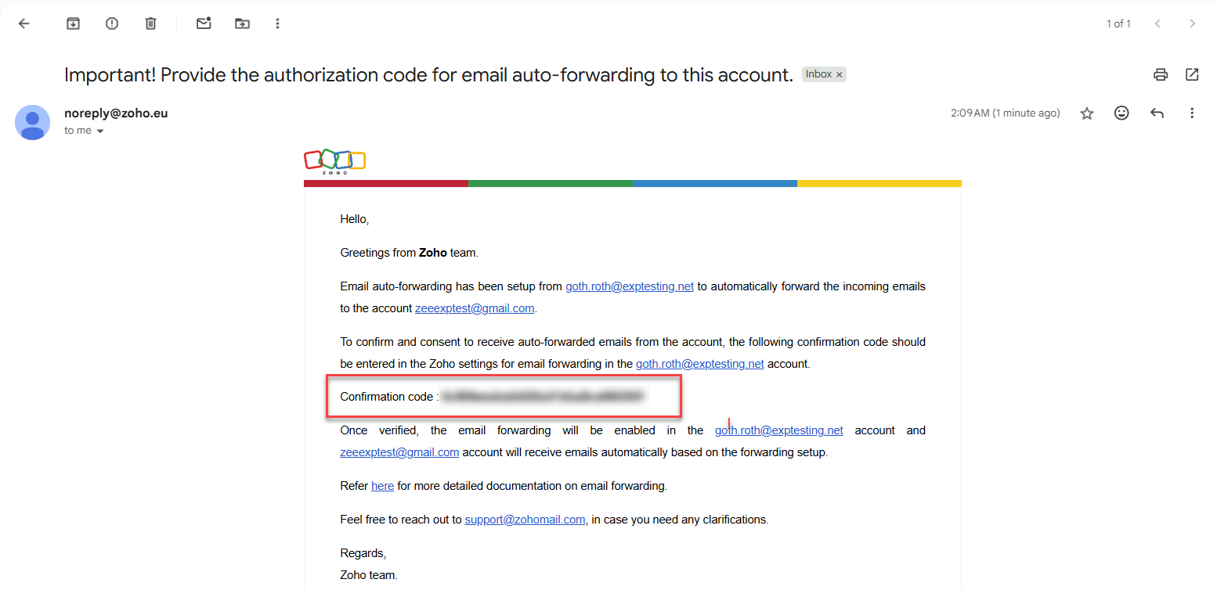Reply to the Zoho email
The width and height of the screenshot is (1217, 590).
pos(1157,113)
